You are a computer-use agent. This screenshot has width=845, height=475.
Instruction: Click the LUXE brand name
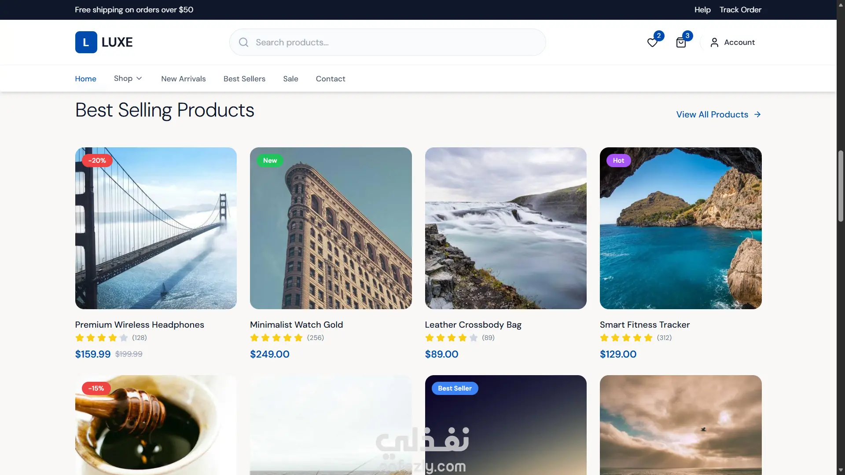click(x=117, y=42)
